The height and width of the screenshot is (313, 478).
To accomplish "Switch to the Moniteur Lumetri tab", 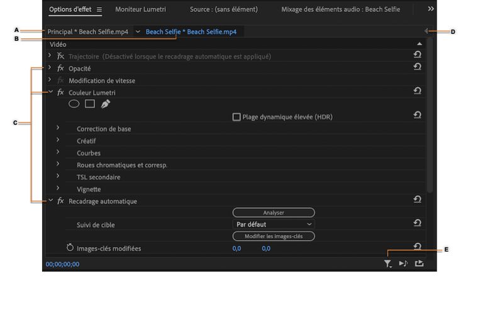I will point(140,9).
